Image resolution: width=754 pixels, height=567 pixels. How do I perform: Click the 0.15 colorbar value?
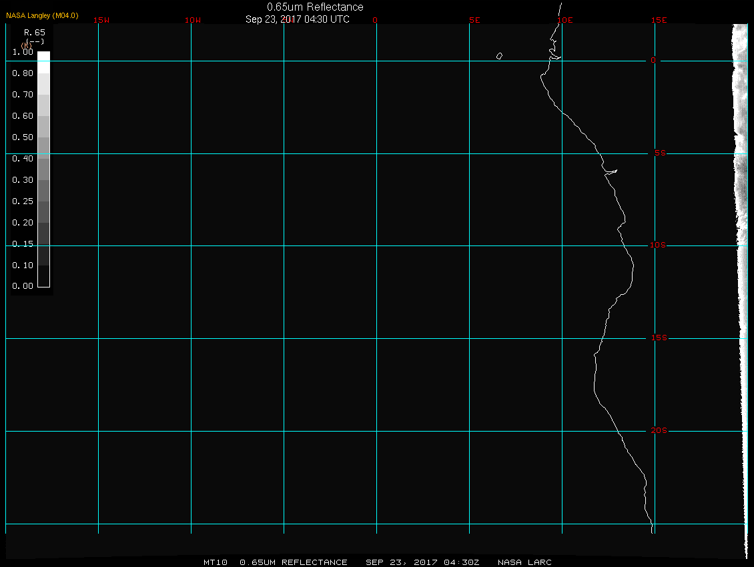[x=23, y=244]
